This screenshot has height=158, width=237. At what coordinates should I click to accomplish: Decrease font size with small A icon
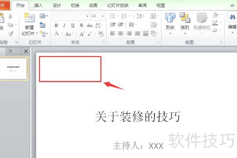[x=90, y=34]
